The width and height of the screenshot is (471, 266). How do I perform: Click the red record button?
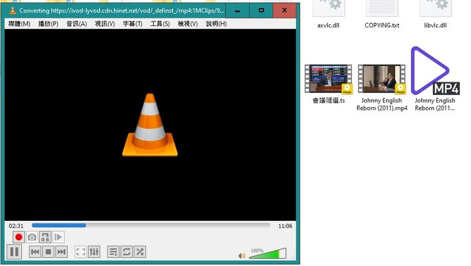[x=18, y=237]
